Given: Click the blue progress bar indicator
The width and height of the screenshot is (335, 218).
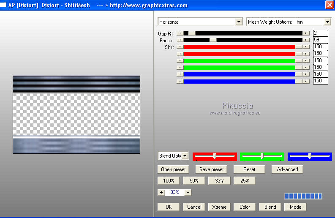Looking at the screenshot, I should pos(303,196).
